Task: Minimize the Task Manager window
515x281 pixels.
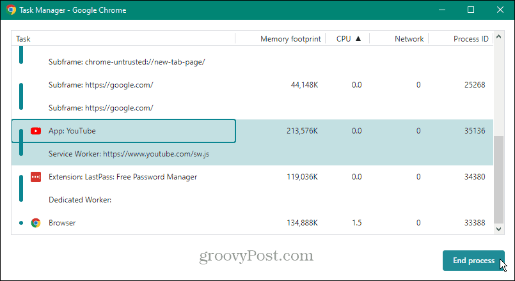Action: click(442, 10)
